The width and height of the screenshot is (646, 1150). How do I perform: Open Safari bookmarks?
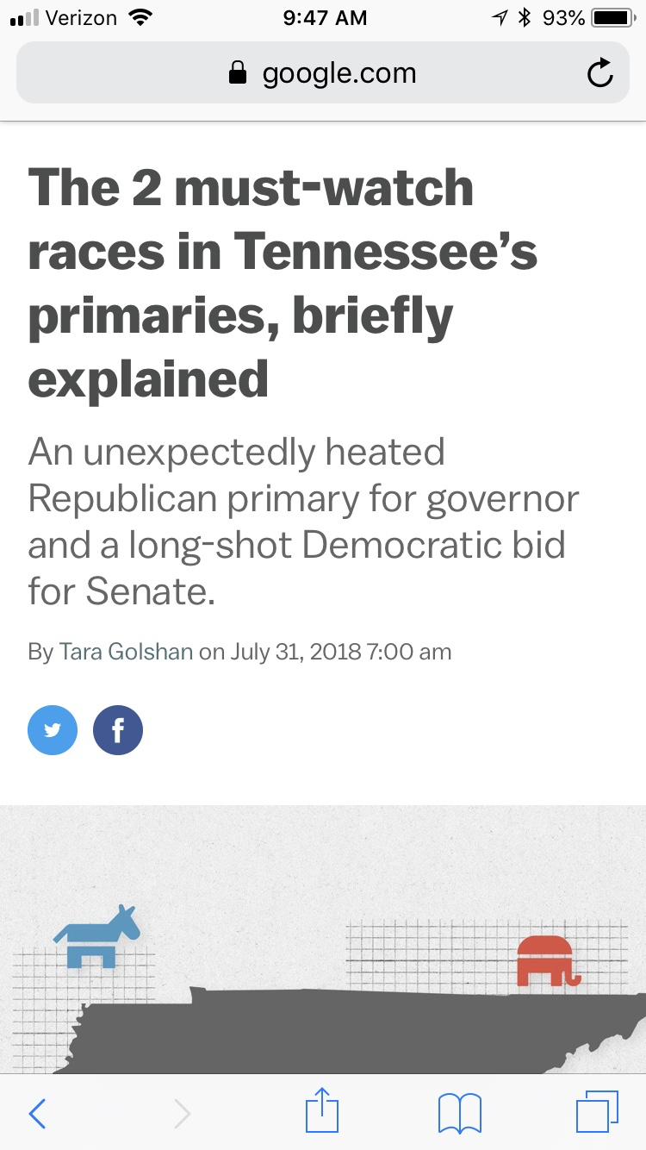click(x=459, y=1114)
